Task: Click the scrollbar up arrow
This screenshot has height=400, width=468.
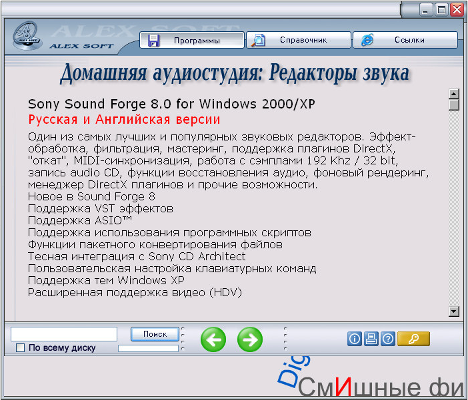Action: click(454, 94)
